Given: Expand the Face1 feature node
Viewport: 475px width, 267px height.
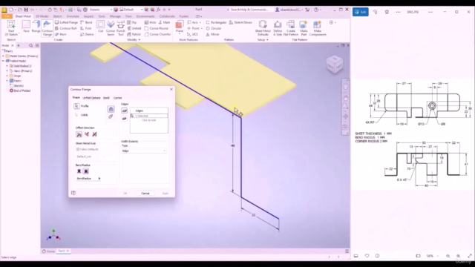Looking at the screenshot, I should 7,81.
